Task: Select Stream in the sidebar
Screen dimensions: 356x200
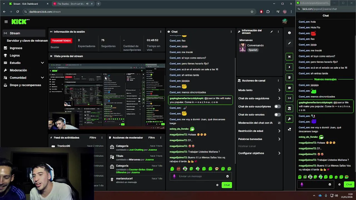Action: tap(23, 33)
